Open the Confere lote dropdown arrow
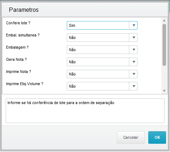This screenshot has height=152, width=170. tap(133, 25)
